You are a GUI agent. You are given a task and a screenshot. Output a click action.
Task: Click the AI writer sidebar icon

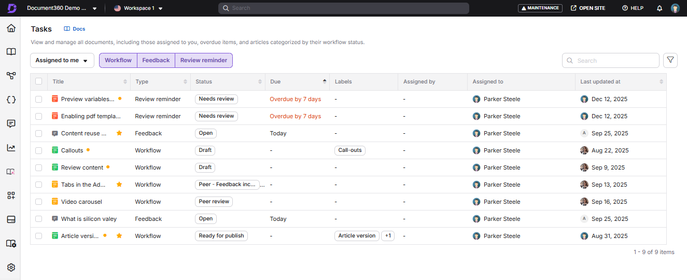(x=11, y=172)
